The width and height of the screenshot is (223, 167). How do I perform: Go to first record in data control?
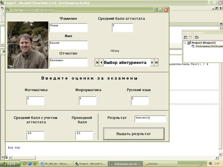97,63
